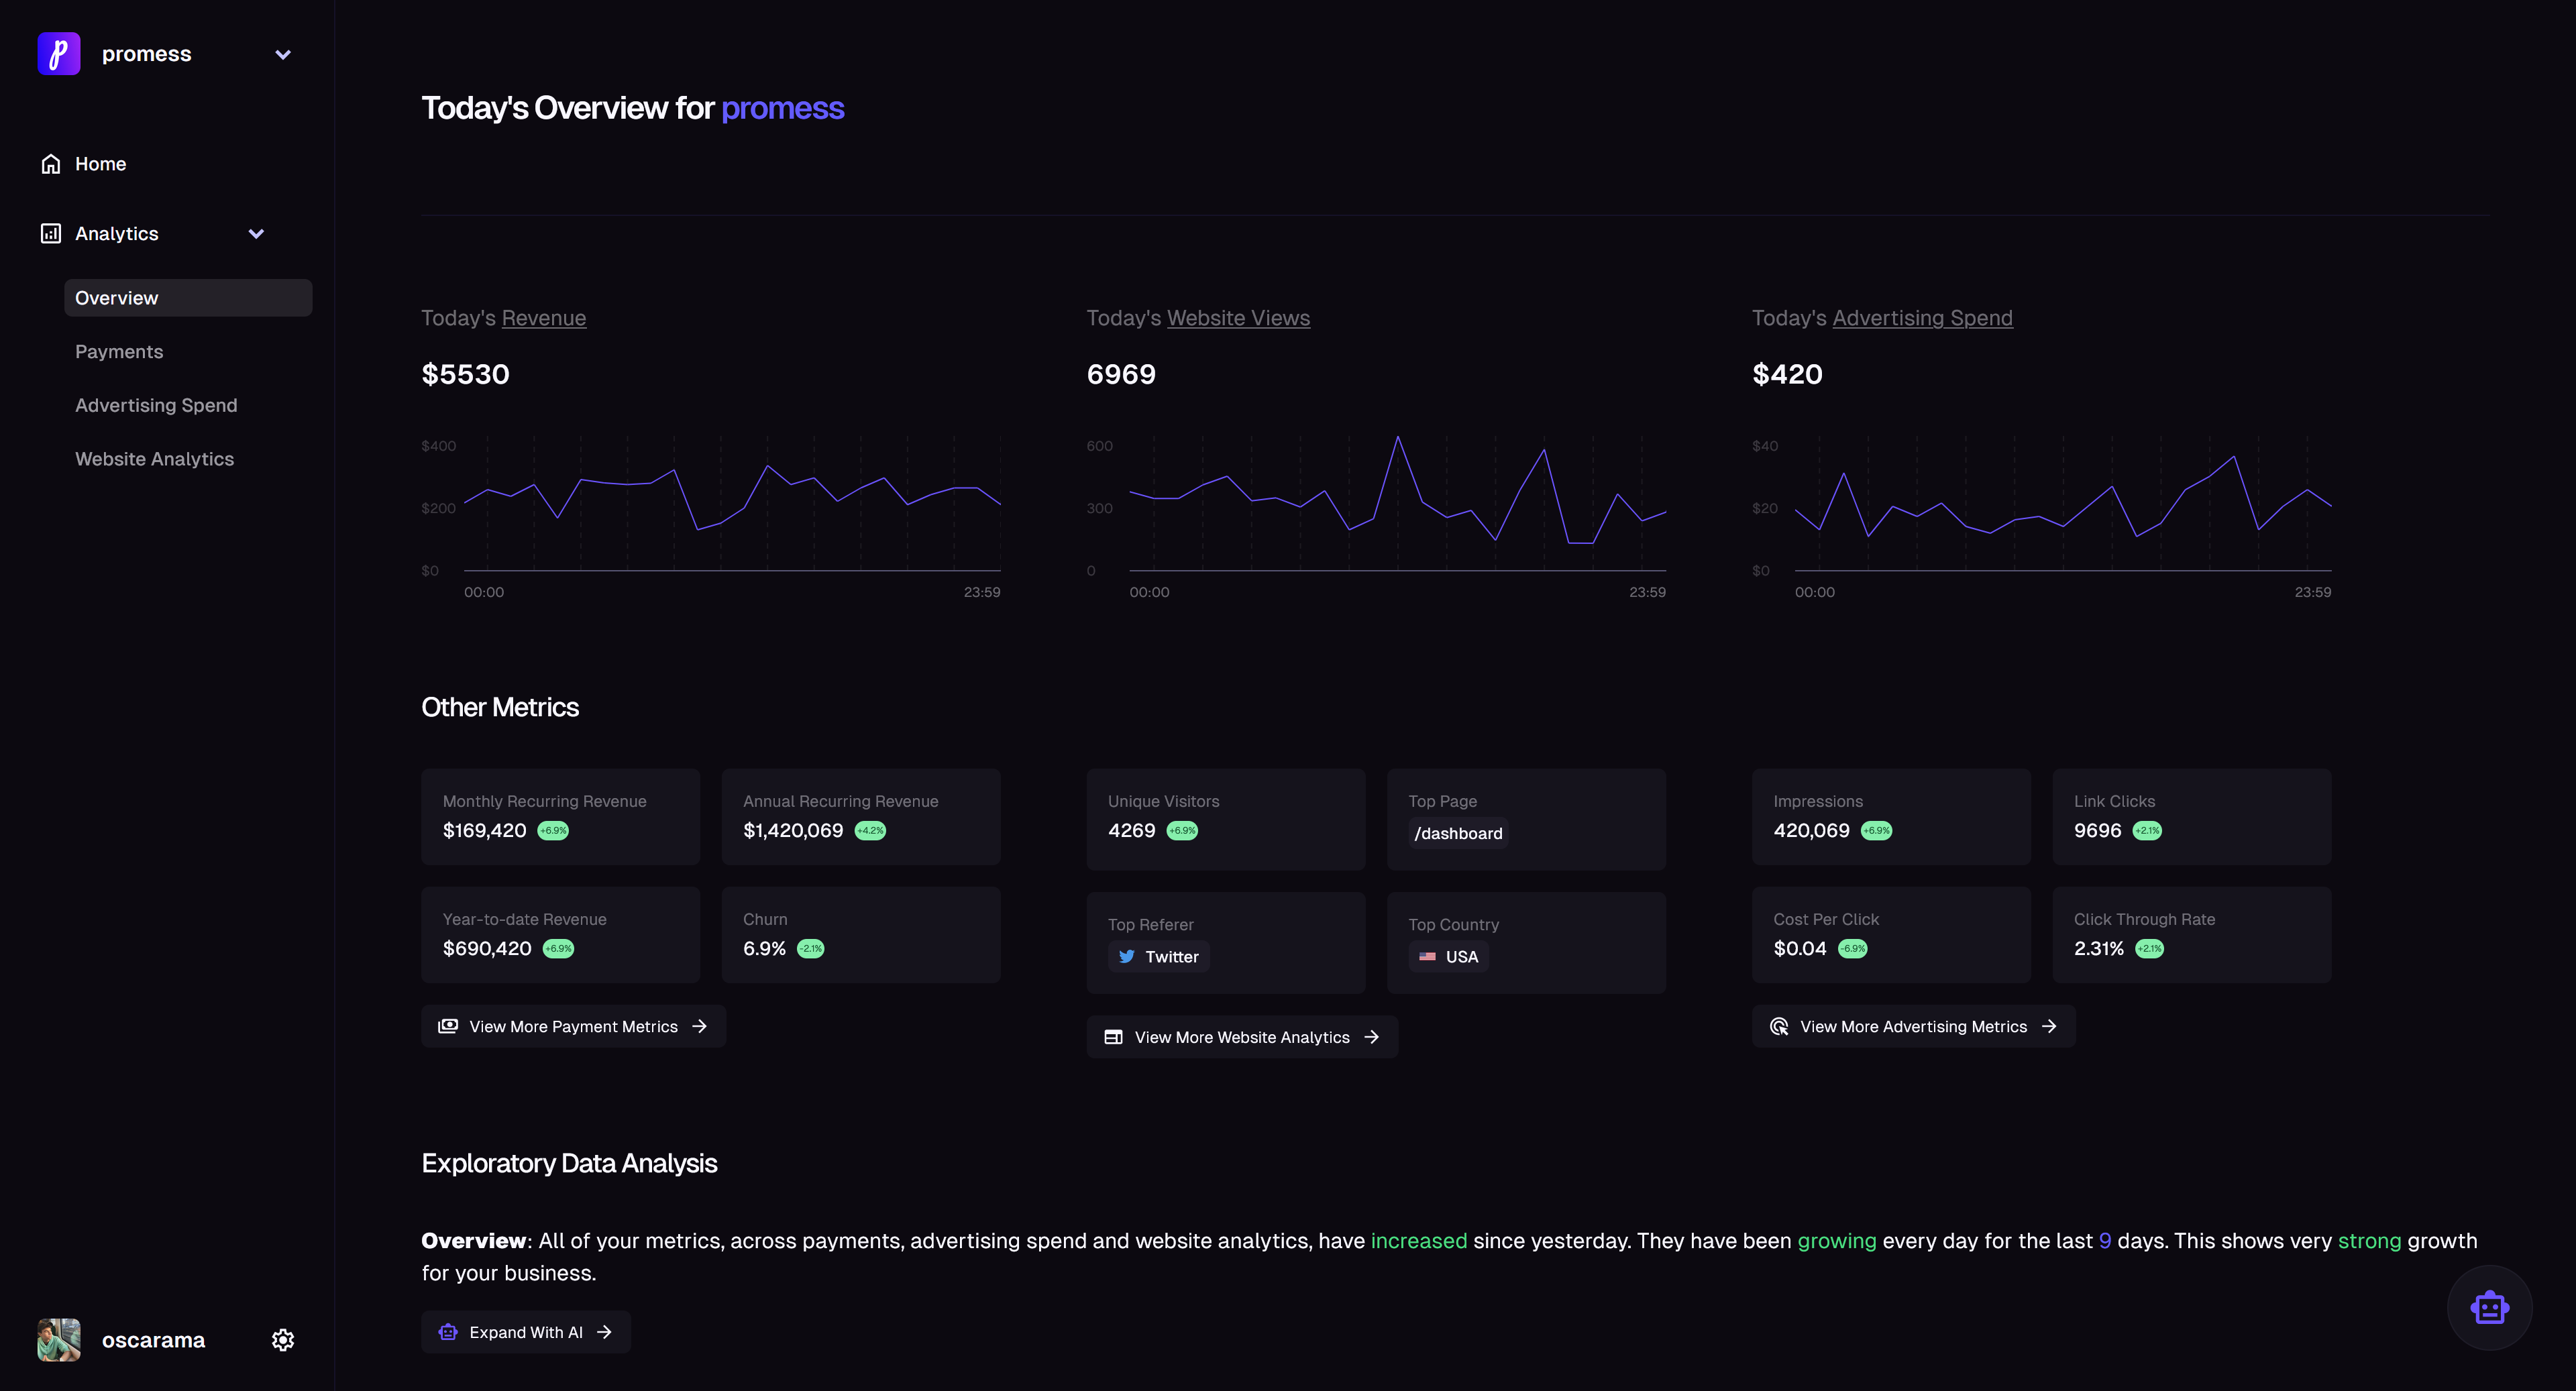The image size is (2576, 1391).
Task: Collapse the Analytics menu chevron
Action: click(256, 234)
